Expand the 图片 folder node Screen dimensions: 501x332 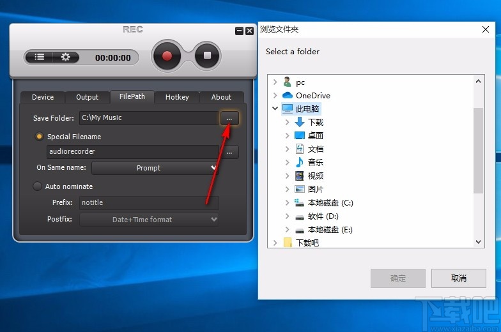(288, 189)
